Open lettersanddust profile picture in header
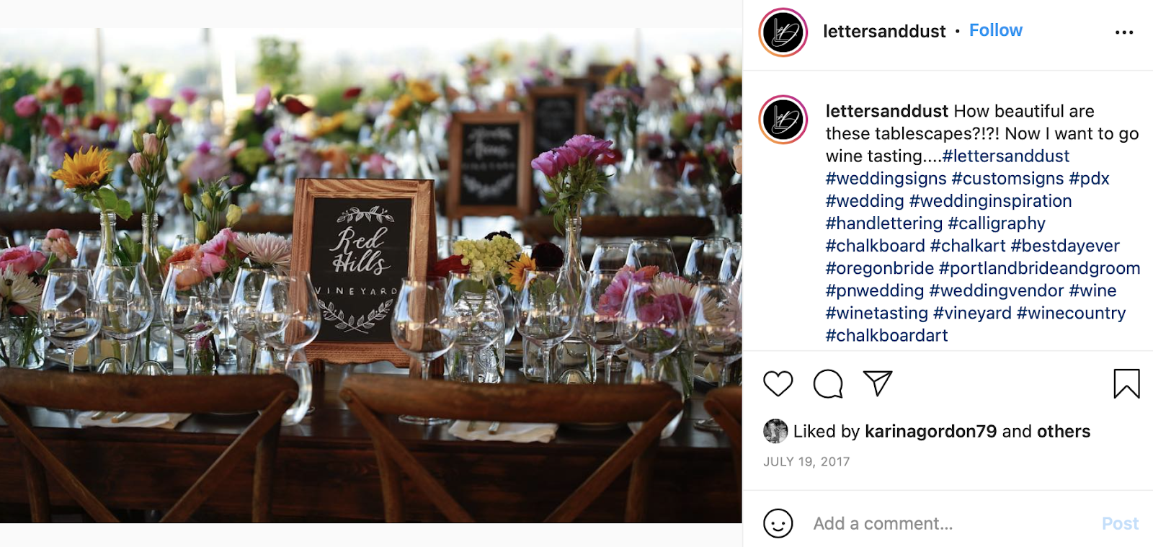The height and width of the screenshot is (547, 1153). pos(783,32)
